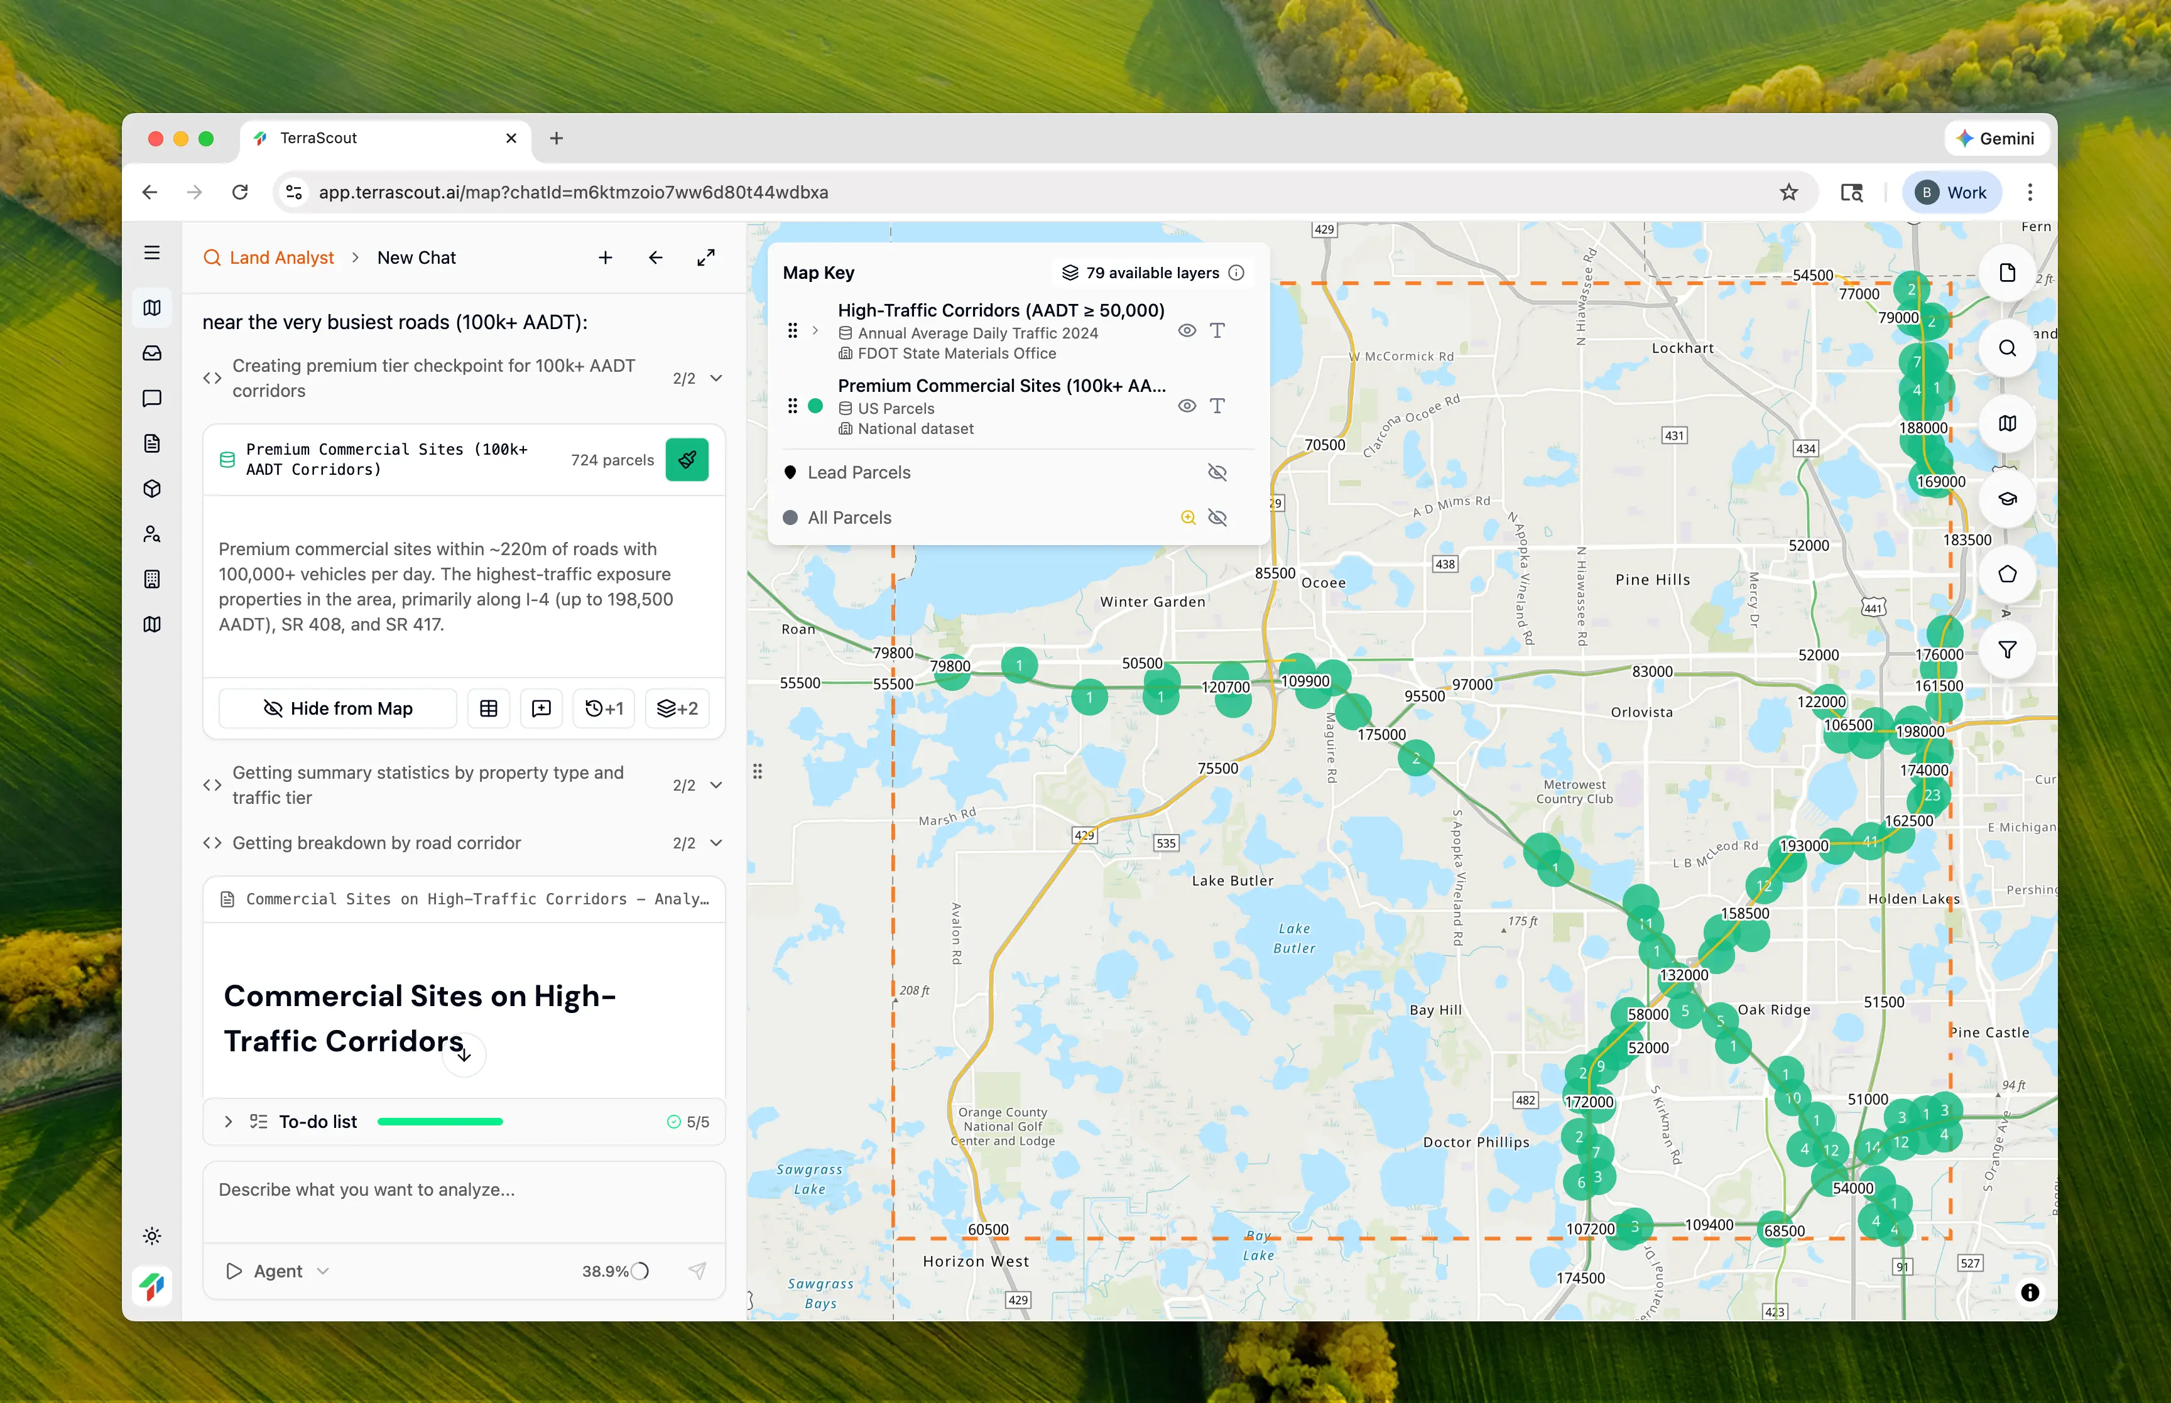This screenshot has height=1403, width=2171.
Task: Toggle visibility of High-Traffic Corridors layer
Action: (x=1186, y=331)
